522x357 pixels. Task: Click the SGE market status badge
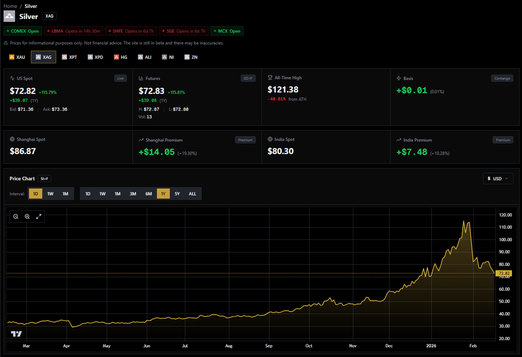click(184, 31)
